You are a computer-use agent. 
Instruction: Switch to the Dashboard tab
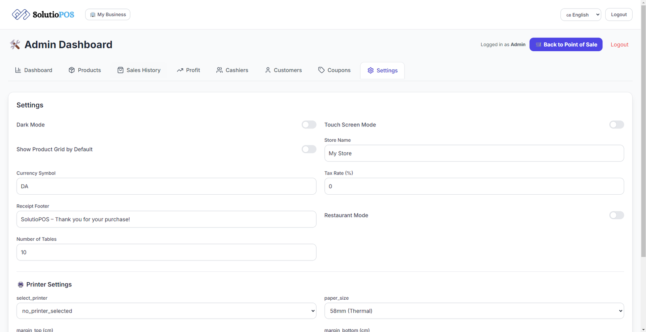tap(34, 70)
